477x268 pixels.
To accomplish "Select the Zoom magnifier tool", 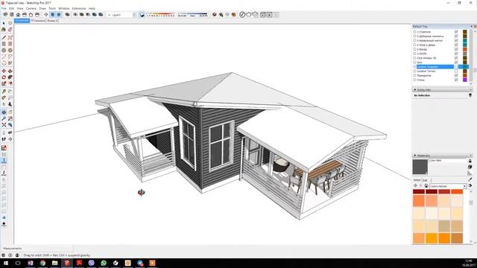I will (4, 118).
